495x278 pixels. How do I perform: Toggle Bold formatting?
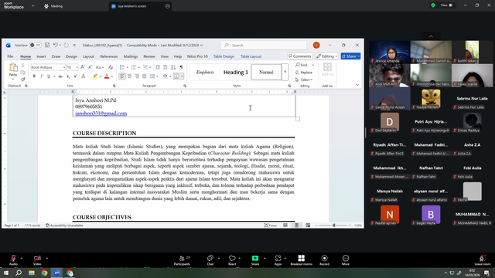(34, 76)
